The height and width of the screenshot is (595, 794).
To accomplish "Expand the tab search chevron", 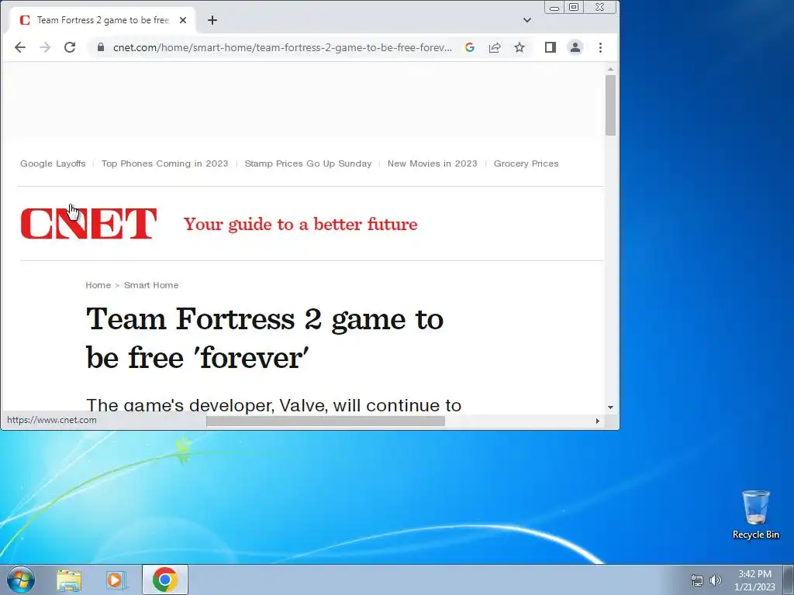I will [x=527, y=20].
